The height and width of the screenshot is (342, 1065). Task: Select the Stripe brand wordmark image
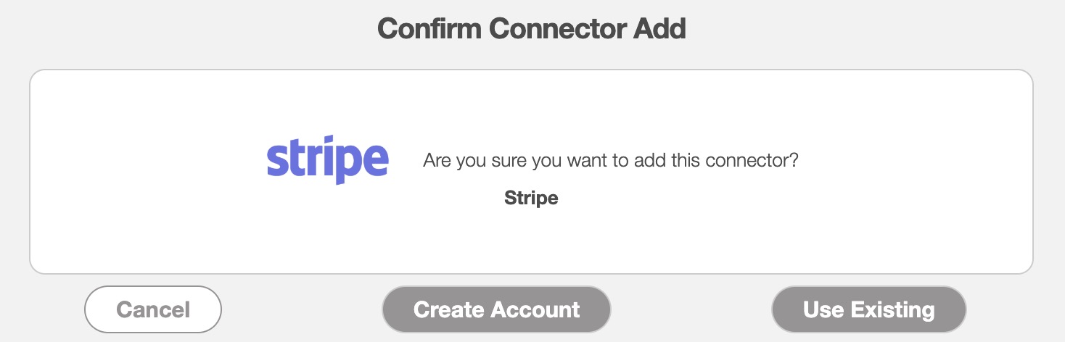pyautogui.click(x=327, y=159)
